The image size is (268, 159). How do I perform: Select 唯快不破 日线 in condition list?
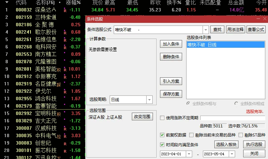pos(226,45)
